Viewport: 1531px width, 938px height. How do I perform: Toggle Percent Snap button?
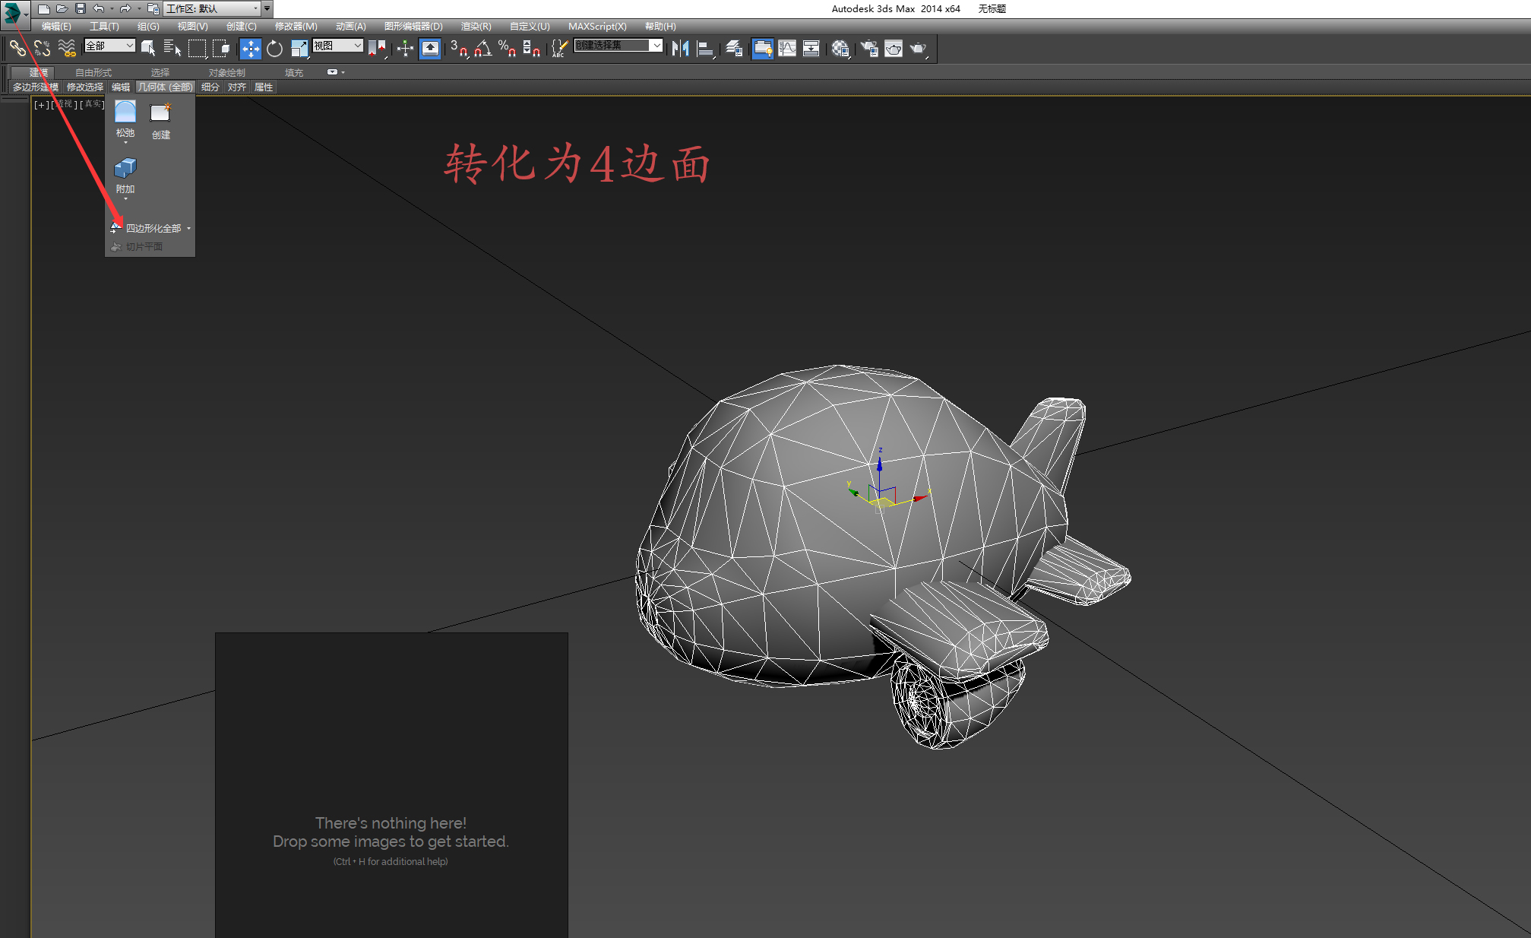pyautogui.click(x=507, y=49)
